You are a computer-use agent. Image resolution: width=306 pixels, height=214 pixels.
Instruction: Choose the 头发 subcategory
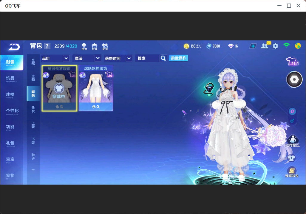point(33,109)
